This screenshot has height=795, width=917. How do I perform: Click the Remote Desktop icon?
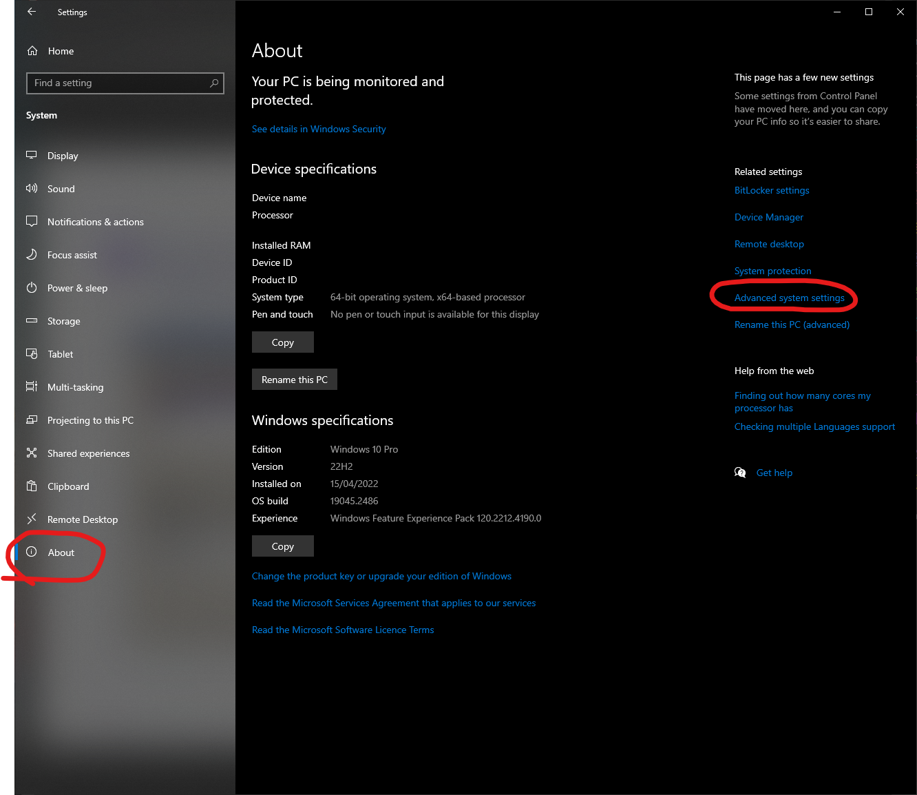[32, 519]
